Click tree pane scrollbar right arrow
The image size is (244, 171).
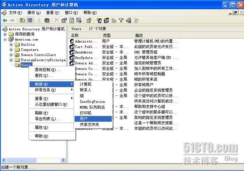(63, 160)
